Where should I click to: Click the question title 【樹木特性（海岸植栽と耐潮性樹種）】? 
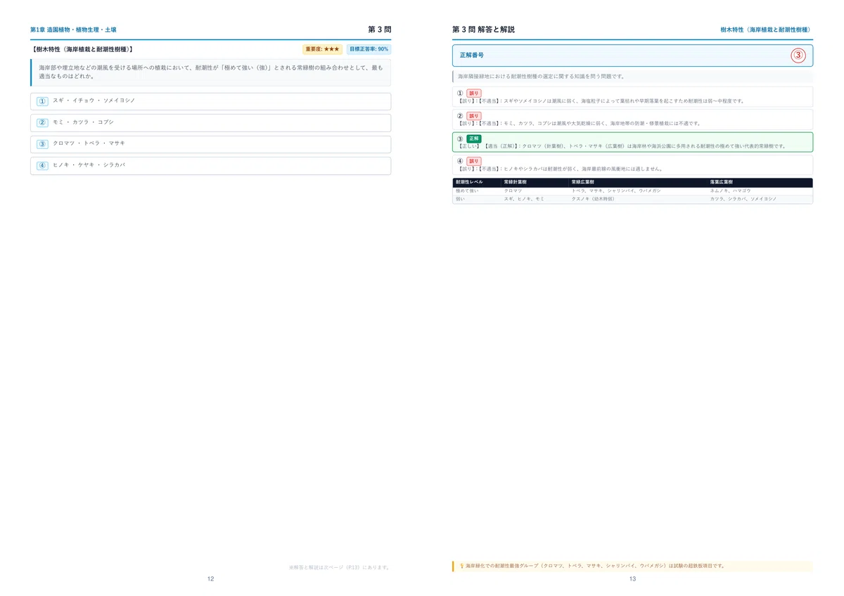tap(82, 50)
